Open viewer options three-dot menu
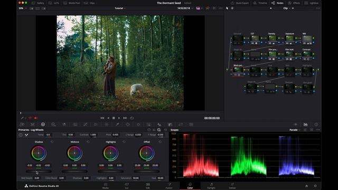338x190 pixels. (x=221, y=8)
